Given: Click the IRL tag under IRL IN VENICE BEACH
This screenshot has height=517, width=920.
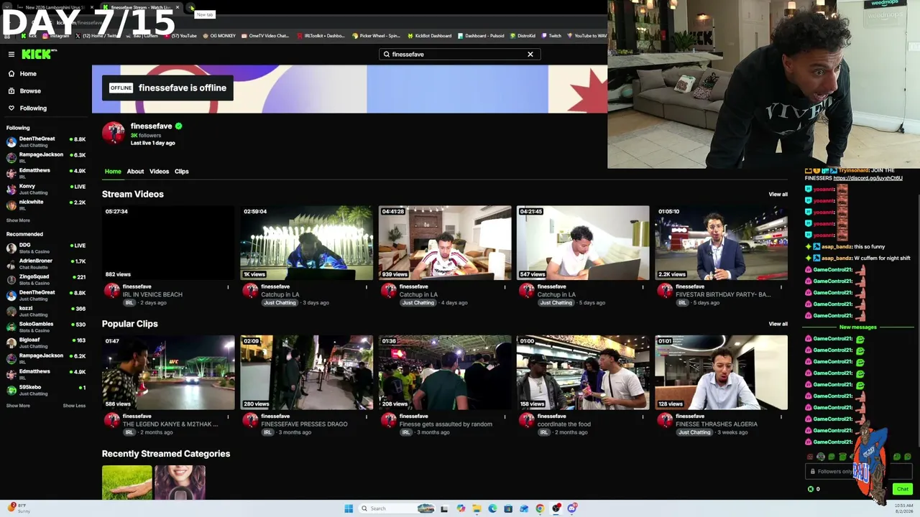Looking at the screenshot, I should coord(129,303).
